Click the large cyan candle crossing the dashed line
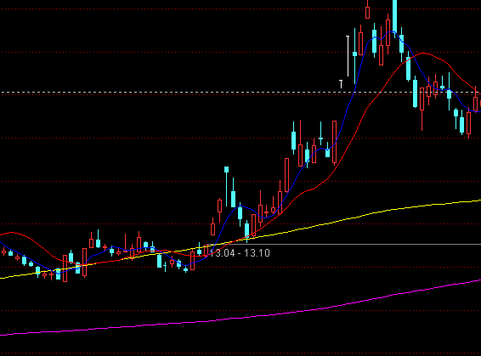This screenshot has width=481, height=356. point(415,92)
